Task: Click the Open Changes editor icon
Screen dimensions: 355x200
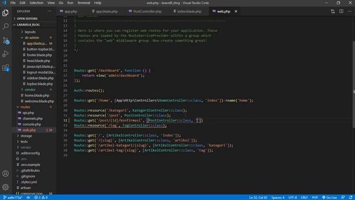Action: click(333, 11)
